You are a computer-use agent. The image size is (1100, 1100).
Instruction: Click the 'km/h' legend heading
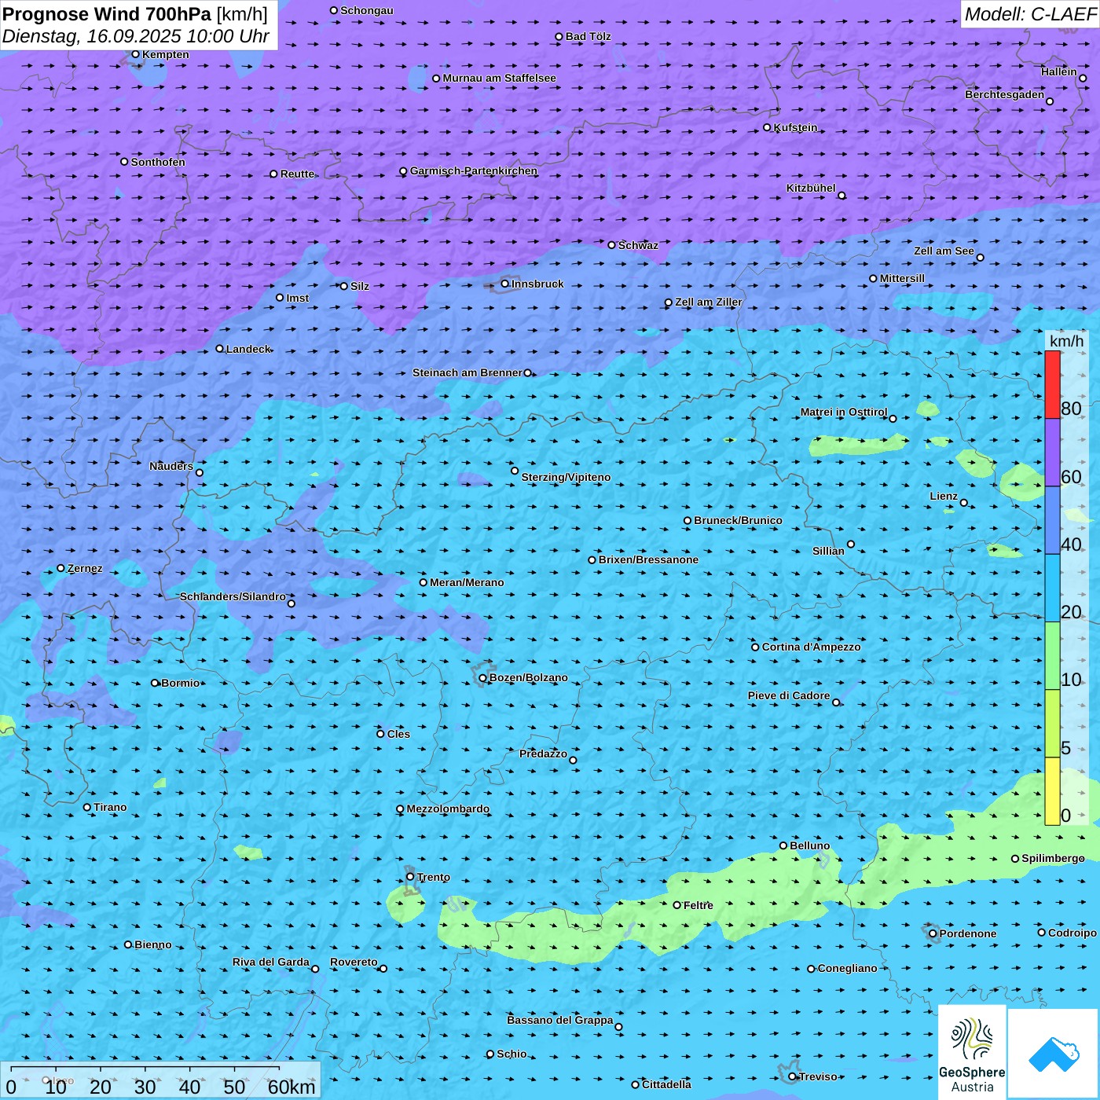tap(1066, 341)
